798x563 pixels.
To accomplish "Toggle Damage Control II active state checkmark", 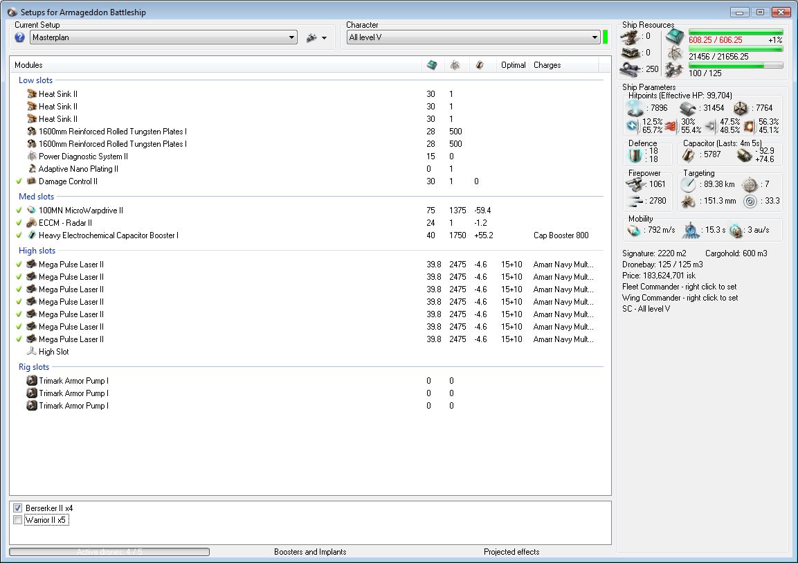I will (x=19, y=181).
